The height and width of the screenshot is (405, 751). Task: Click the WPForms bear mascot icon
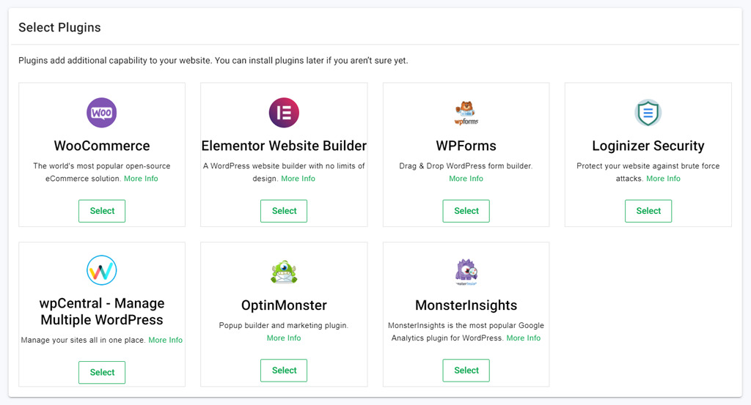tap(466, 113)
